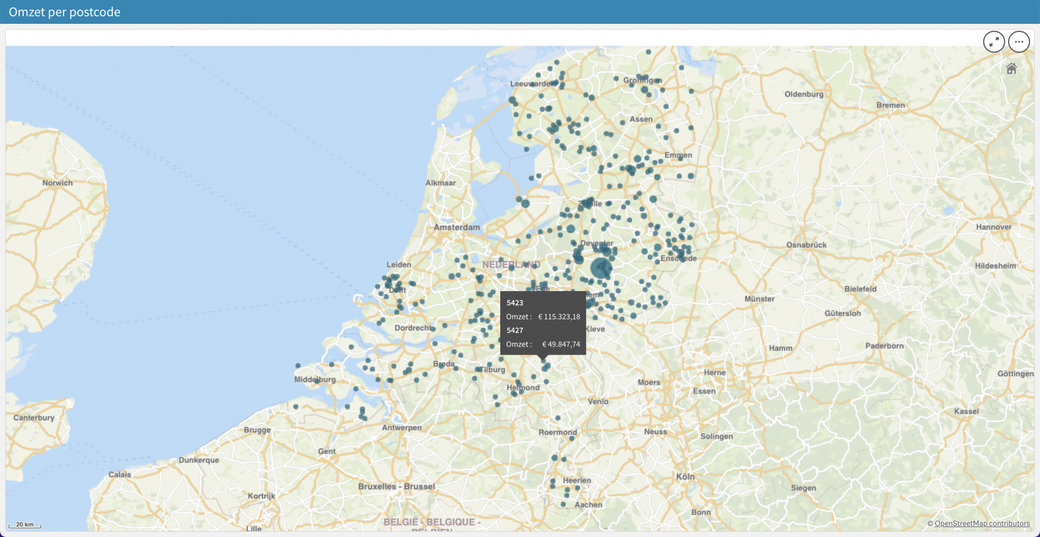Image resolution: width=1040 pixels, height=537 pixels.
Task: Open the more options ellipsis menu
Action: click(1019, 42)
